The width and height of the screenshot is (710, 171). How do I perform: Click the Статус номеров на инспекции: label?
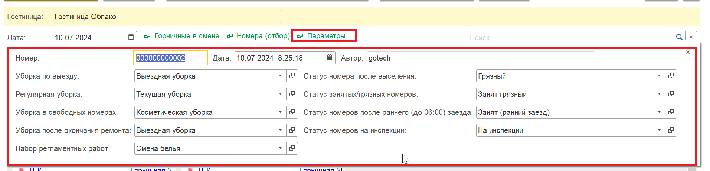(x=355, y=130)
